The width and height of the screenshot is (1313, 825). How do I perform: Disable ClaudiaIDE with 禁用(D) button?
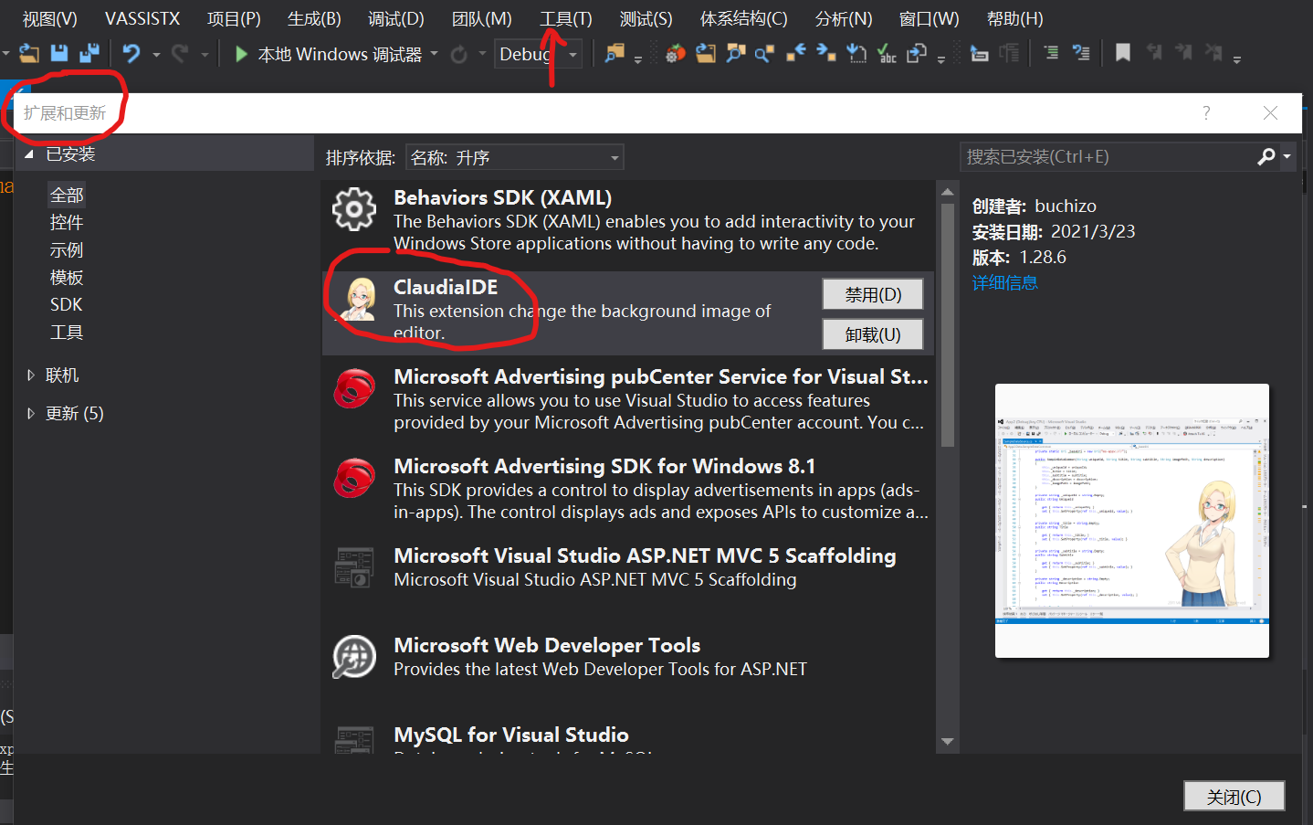(x=873, y=295)
